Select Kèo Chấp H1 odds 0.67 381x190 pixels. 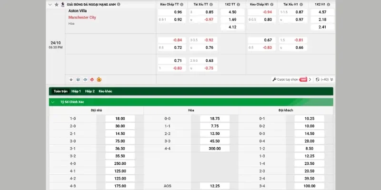point(262,40)
